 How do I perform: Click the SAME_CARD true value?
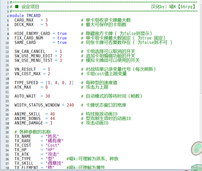tap(62, 43)
